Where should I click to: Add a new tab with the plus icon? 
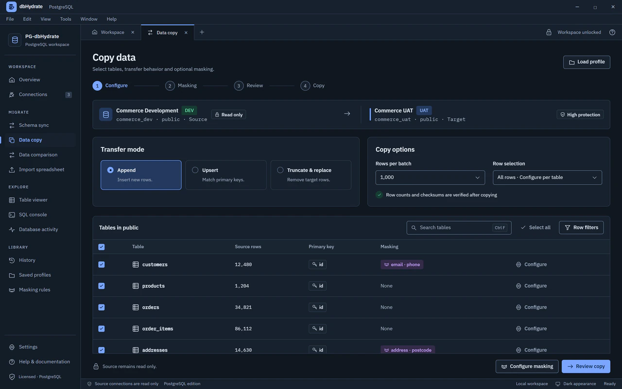202,32
